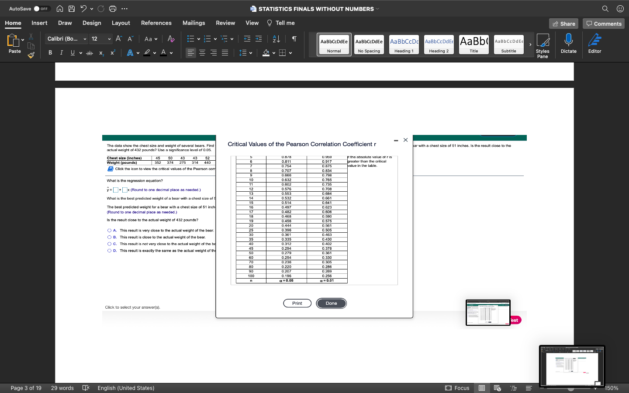The image size is (629, 393).
Task: Click the Focus mode button in status bar
Action: (x=457, y=388)
